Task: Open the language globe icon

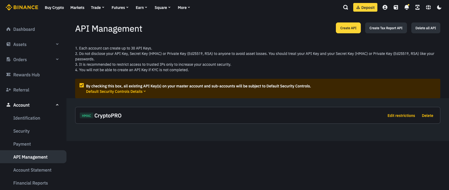Action: click(x=428, y=7)
